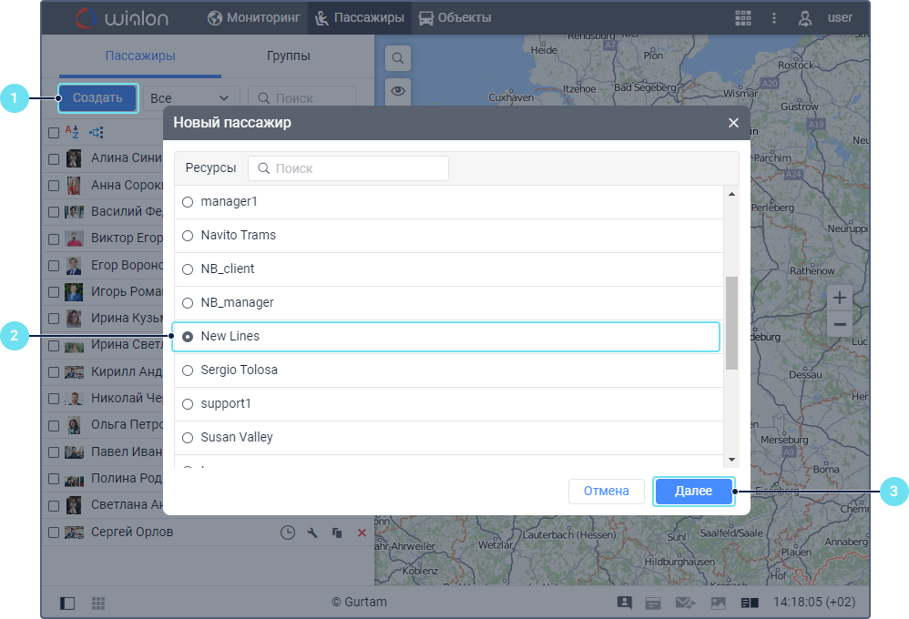Select the Navito Trams resource radio button
Viewport: 909px width, 619px height.
point(188,236)
